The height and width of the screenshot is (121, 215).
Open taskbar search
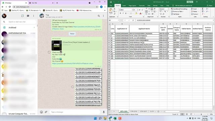pyautogui.click(x=100, y=118)
